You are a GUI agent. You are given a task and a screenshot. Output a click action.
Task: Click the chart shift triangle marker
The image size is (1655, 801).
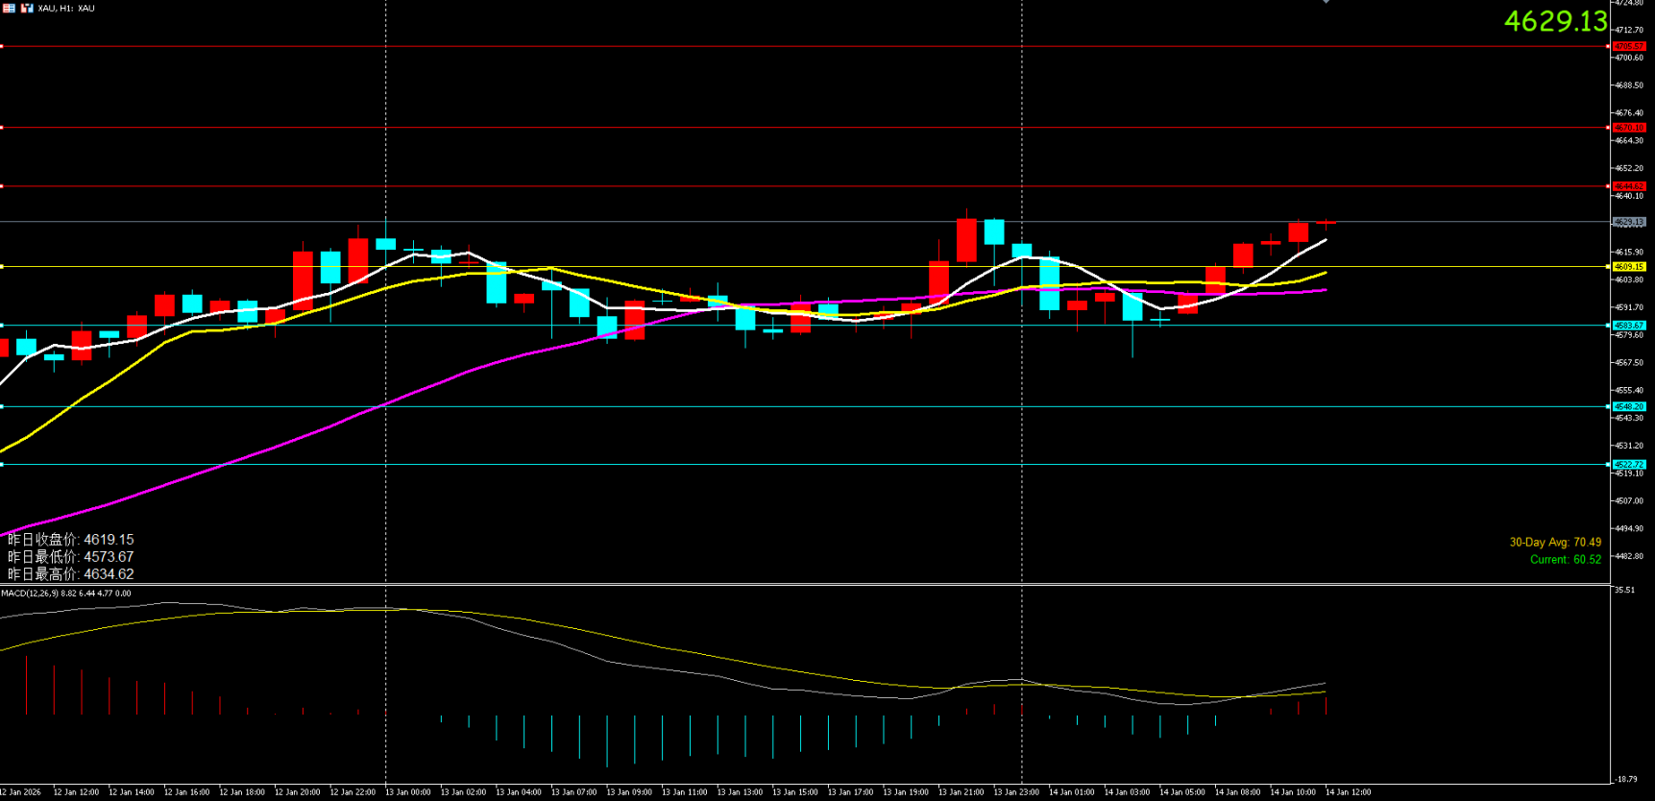pyautogui.click(x=1326, y=2)
